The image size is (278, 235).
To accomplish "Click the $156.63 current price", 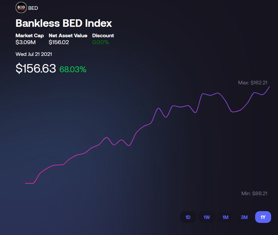I will coord(36,68).
